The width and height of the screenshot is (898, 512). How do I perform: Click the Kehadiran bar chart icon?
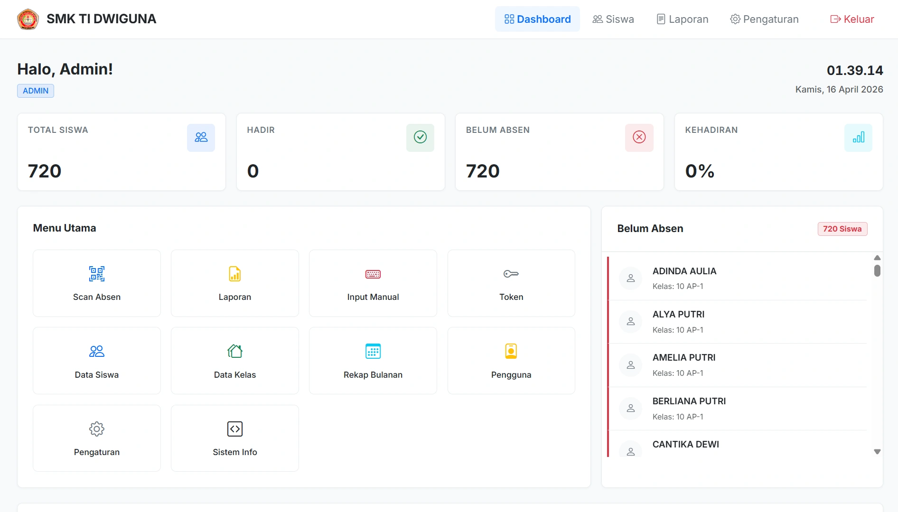[x=858, y=138]
